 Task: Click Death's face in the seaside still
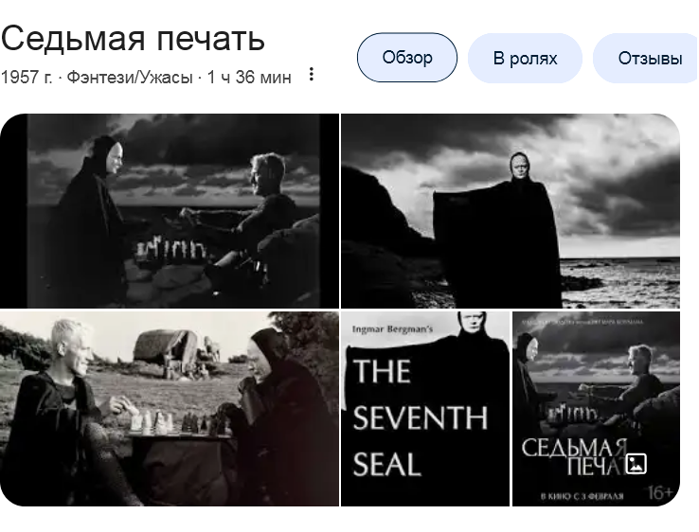pos(518,164)
